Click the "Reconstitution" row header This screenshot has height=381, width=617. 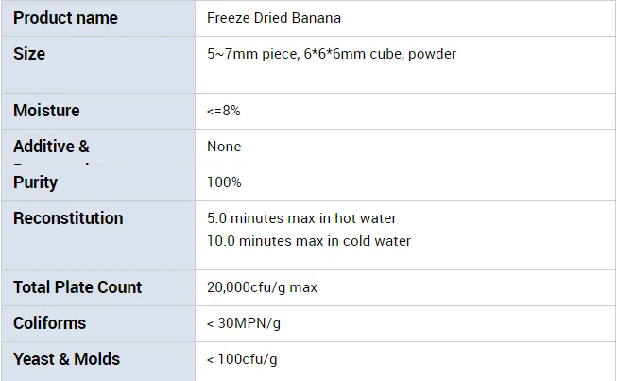[68, 218]
